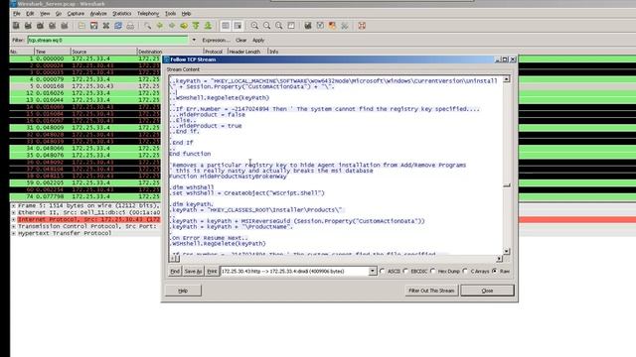The height and width of the screenshot is (357, 636).
Task: Click Filter Out This Stream button
Action: coord(431,291)
